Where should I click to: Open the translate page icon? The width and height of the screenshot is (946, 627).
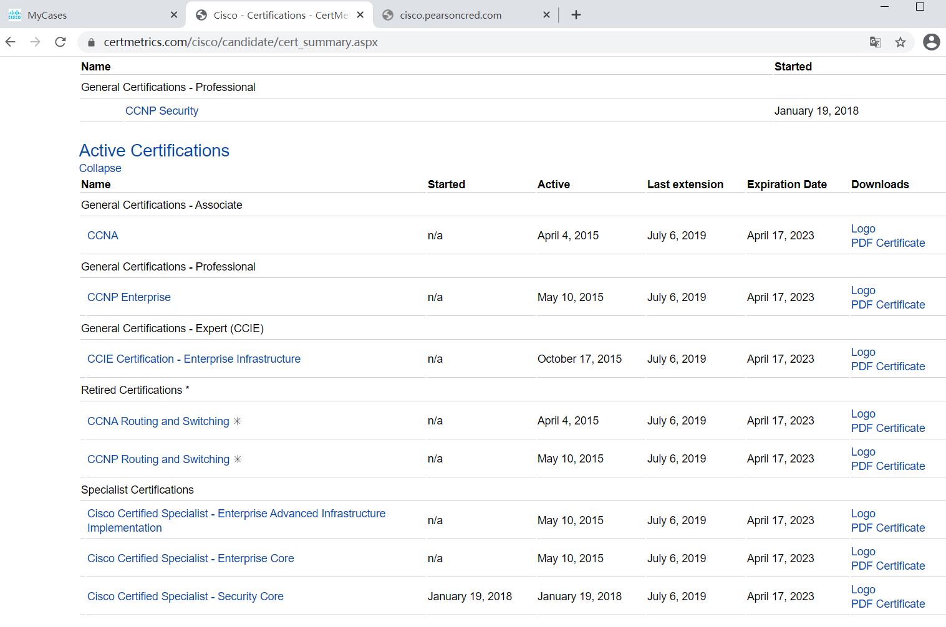pyautogui.click(x=876, y=42)
